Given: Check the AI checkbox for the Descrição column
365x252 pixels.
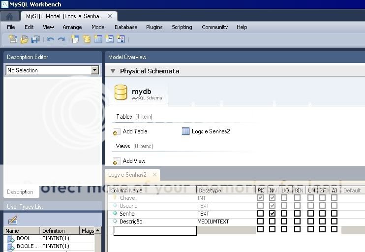Looking at the screenshot, I should pos(334,221).
